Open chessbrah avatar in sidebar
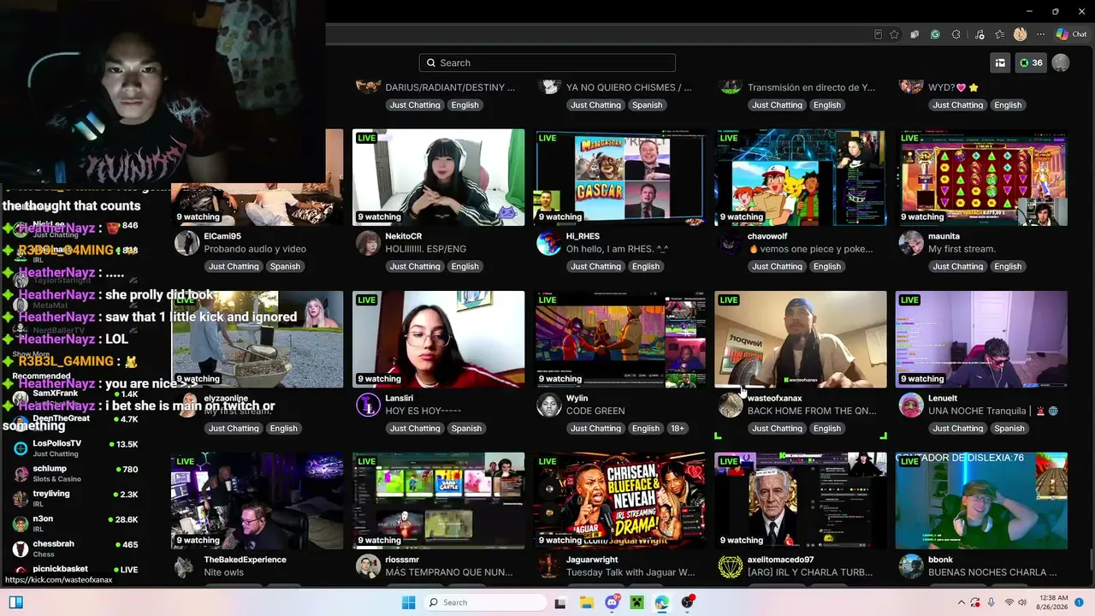 point(21,548)
